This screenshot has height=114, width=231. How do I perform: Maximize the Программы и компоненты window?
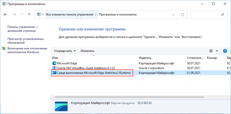213,4
